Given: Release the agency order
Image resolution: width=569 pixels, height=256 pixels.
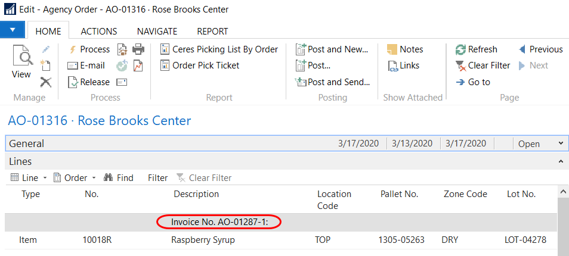Looking at the screenshot, I should coord(89,82).
